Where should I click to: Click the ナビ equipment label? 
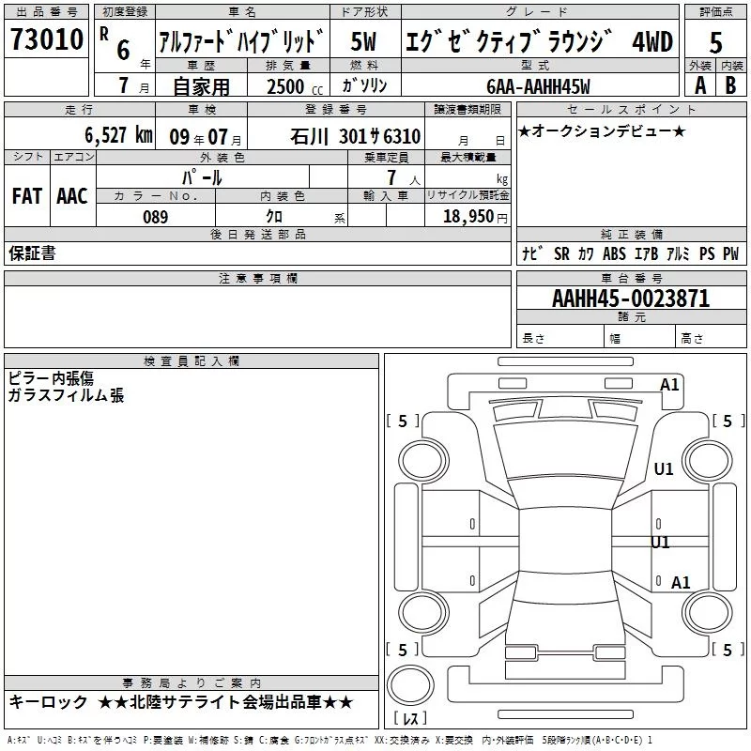(x=532, y=253)
